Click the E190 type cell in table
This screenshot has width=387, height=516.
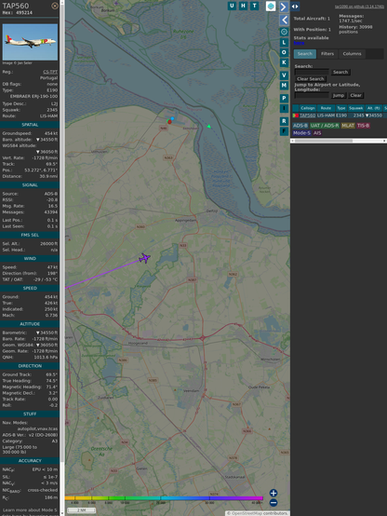point(341,115)
